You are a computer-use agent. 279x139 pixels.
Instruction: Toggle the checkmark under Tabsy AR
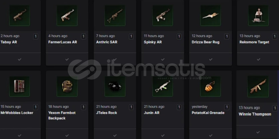19,59
